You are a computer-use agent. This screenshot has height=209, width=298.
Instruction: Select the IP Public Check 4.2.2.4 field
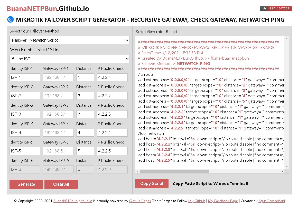[x=112, y=133]
